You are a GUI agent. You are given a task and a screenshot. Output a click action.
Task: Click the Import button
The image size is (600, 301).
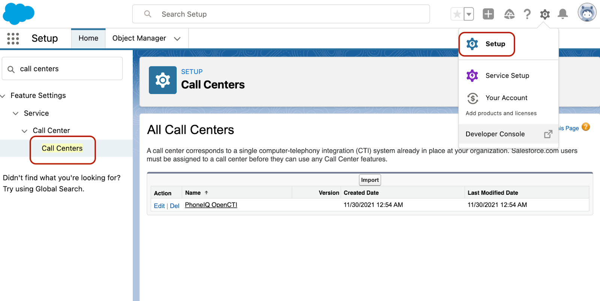click(370, 180)
